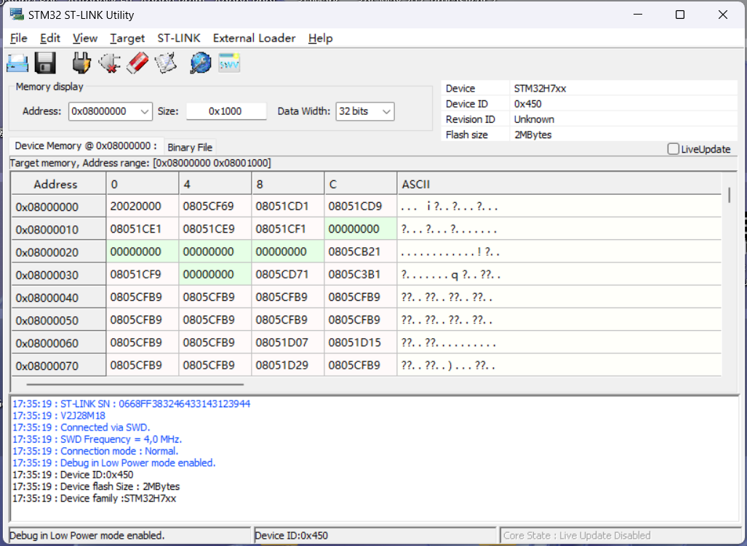
Task: Select memory cell 0805C3B1
Action: [361, 274]
